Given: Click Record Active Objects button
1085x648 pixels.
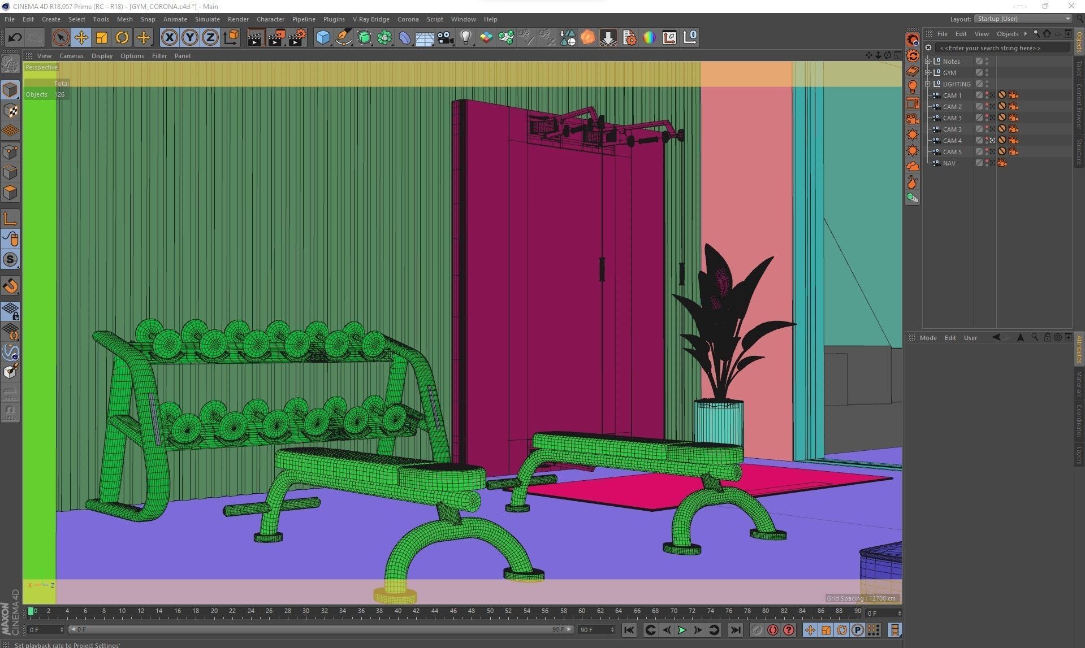Looking at the screenshot, I should [x=757, y=630].
